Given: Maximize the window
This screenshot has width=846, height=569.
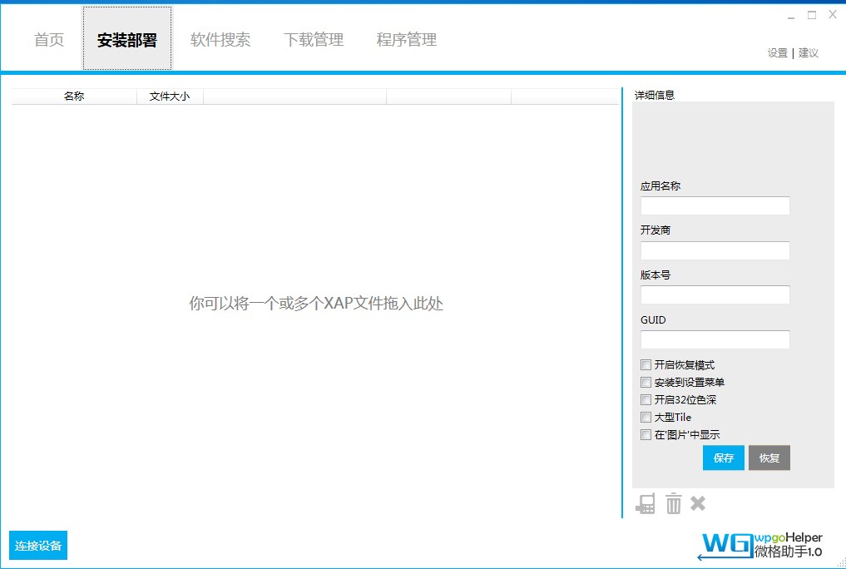Looking at the screenshot, I should (811, 15).
